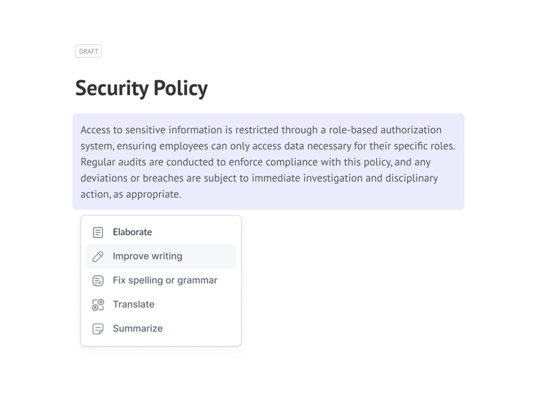This screenshot has width=537, height=402.
Task: Click the highlighted paragraph block
Action: (268, 161)
